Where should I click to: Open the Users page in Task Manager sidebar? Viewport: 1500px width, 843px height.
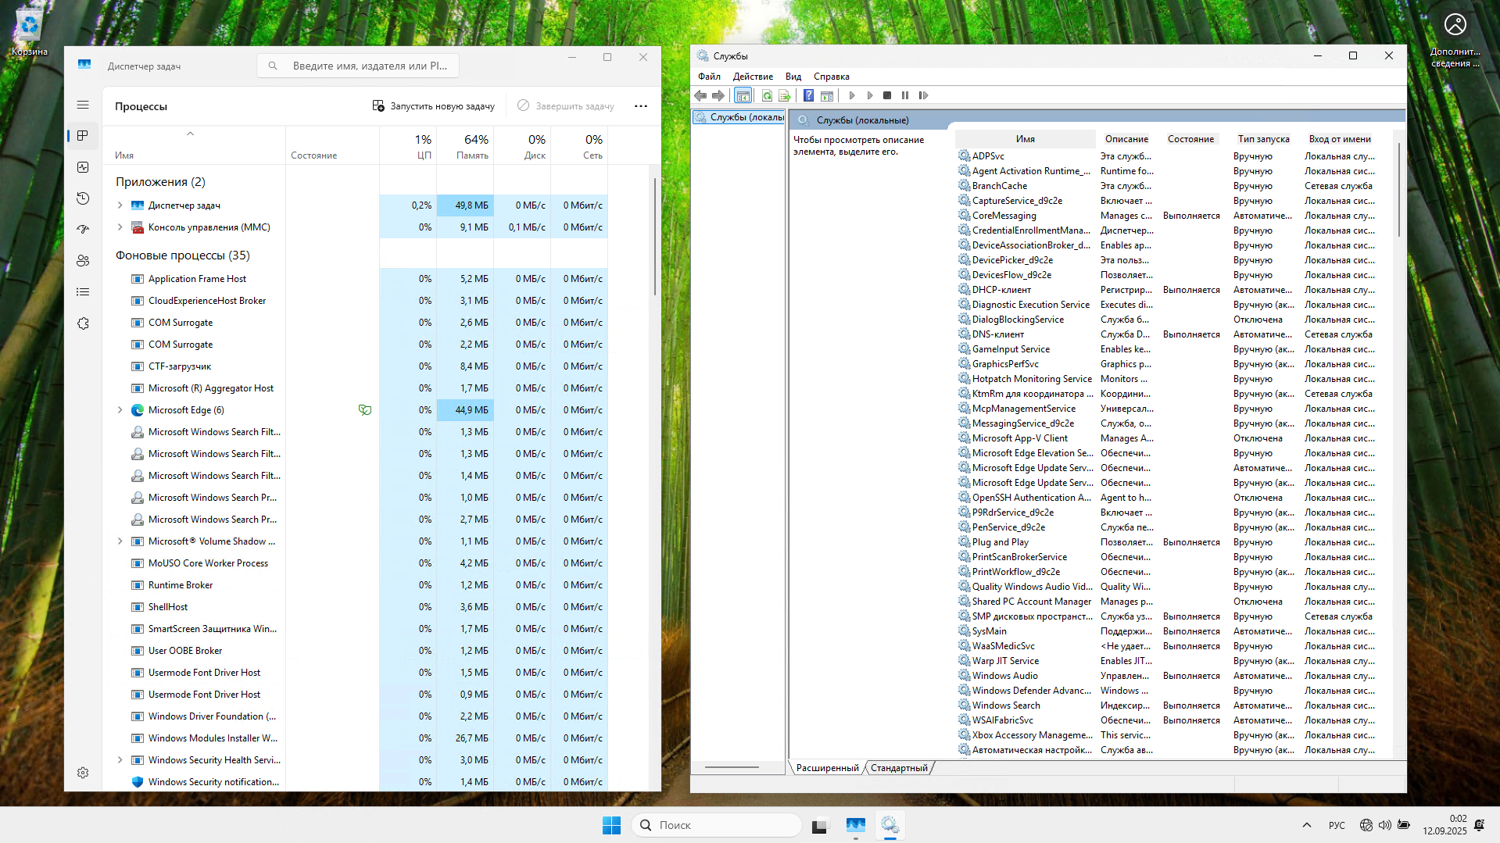[x=83, y=261]
